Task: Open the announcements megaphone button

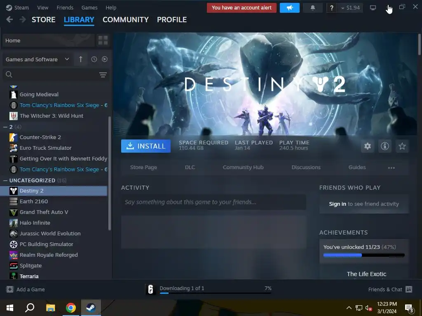Action: [x=290, y=8]
